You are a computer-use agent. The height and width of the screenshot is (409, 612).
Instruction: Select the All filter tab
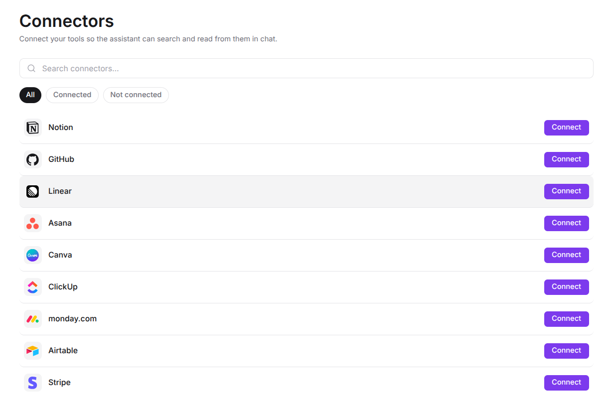[x=30, y=95]
